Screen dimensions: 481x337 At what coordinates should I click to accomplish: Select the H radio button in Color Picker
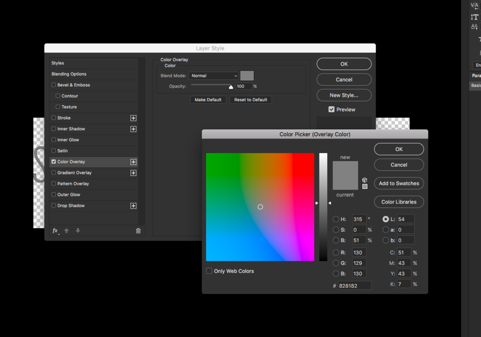(x=336, y=219)
